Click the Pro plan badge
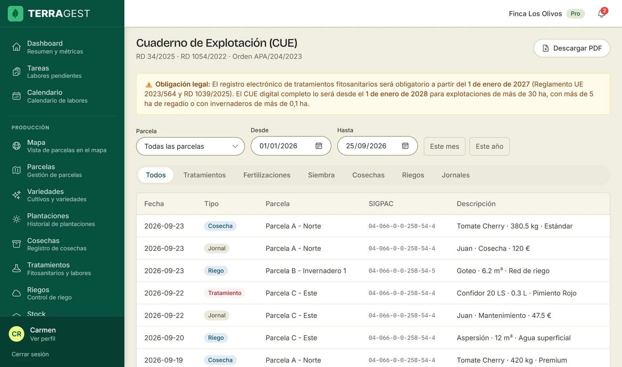Viewport: 622px width, 367px height. [575, 14]
